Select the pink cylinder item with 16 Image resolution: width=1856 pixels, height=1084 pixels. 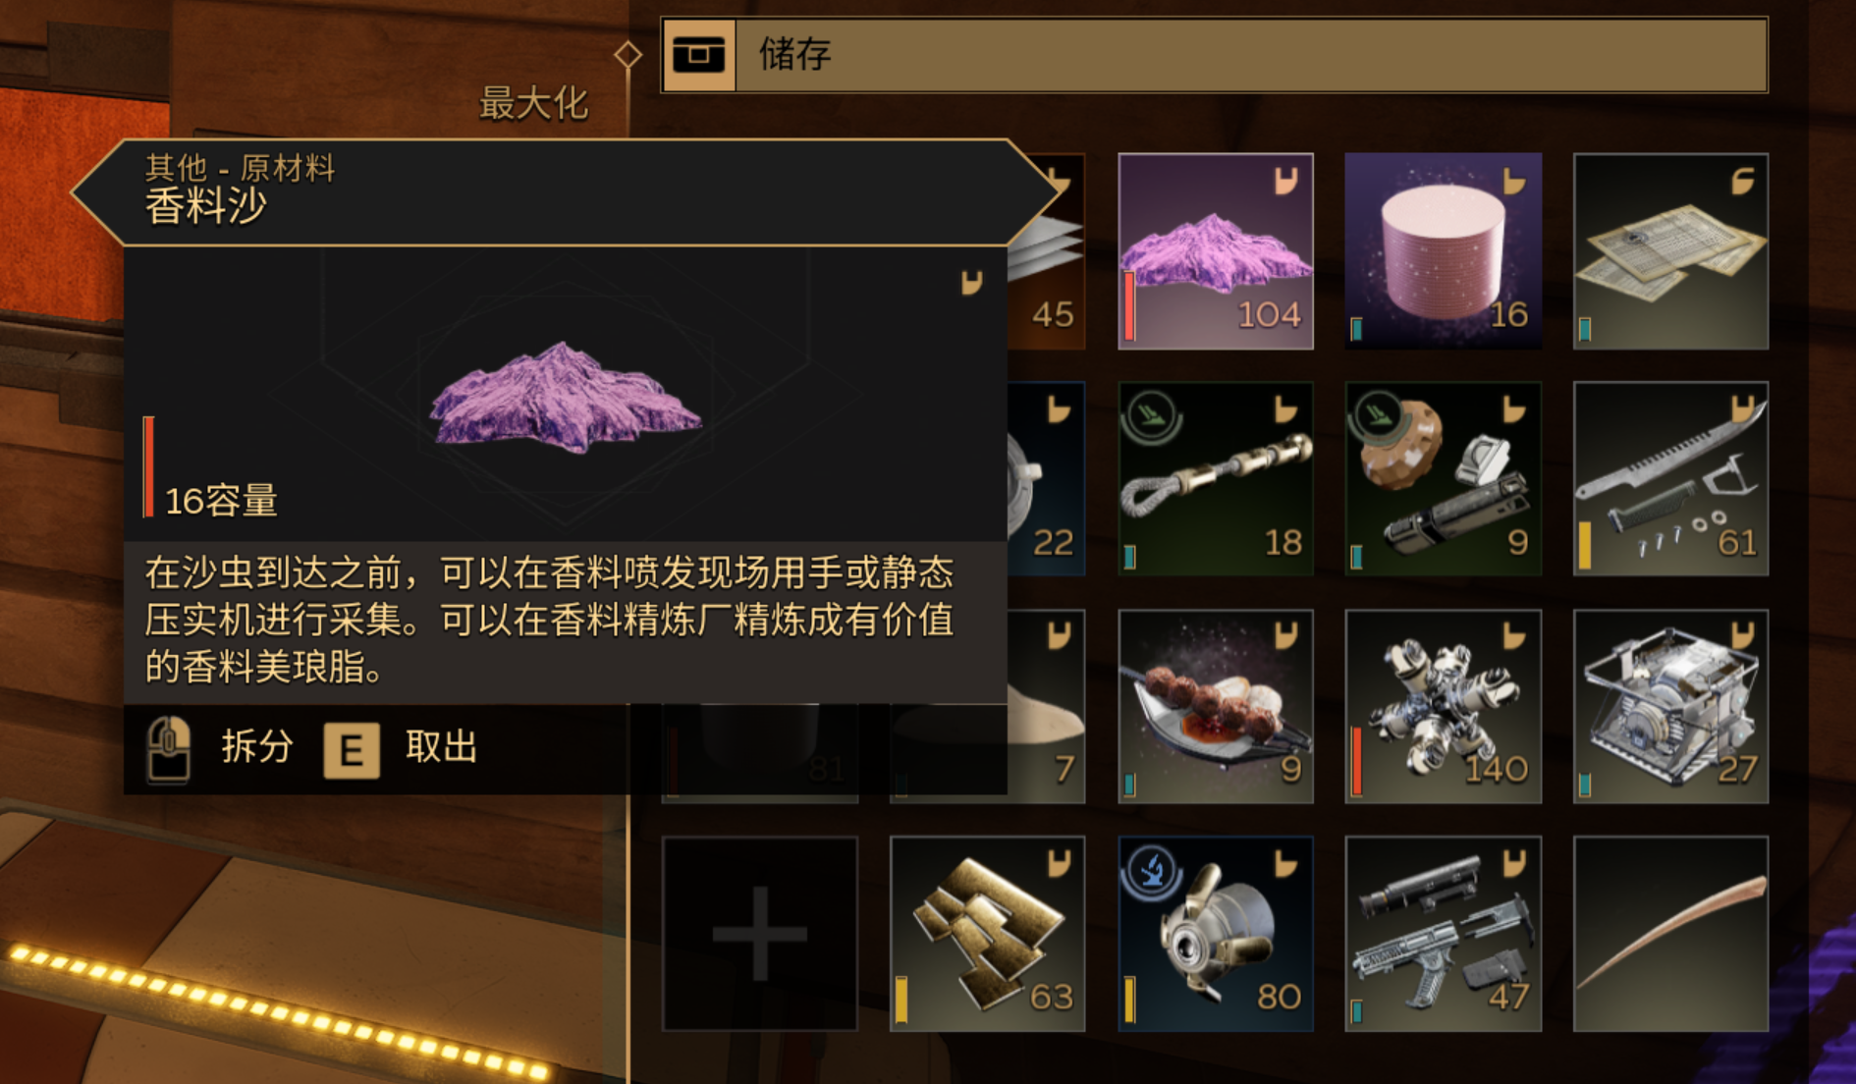(1444, 251)
